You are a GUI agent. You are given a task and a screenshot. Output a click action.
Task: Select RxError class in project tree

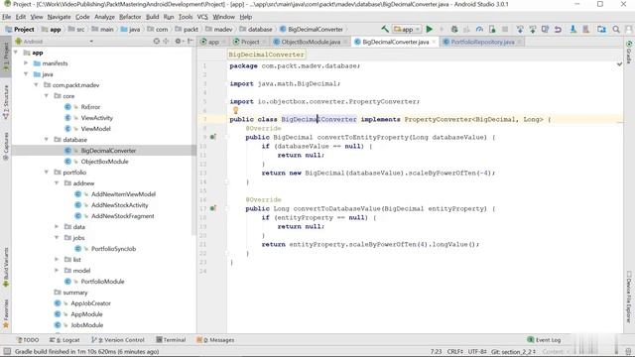pyautogui.click(x=90, y=107)
